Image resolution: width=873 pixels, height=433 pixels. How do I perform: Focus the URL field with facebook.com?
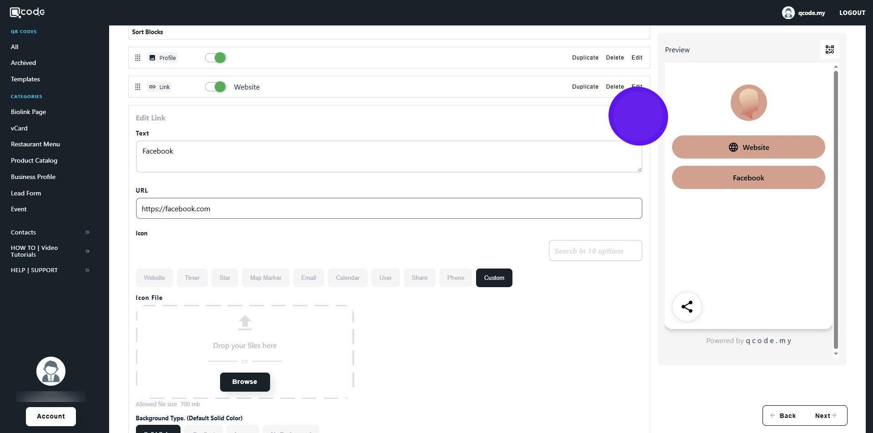[389, 209]
